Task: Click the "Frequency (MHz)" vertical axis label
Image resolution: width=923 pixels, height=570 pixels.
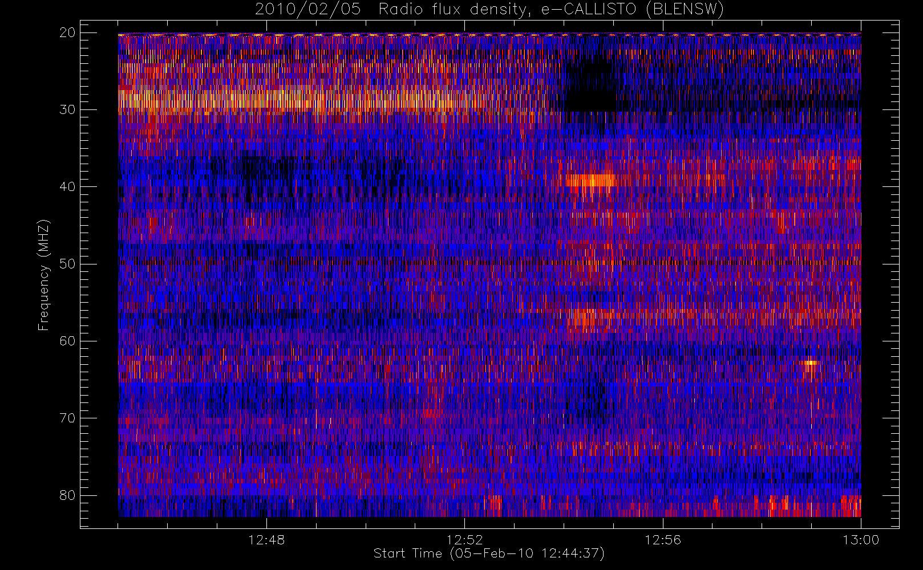Action: pos(43,275)
